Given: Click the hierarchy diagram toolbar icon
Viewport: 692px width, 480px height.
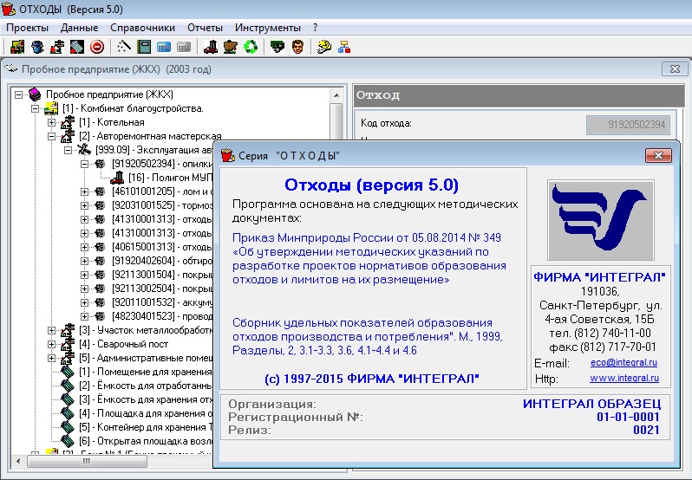Looking at the screenshot, I should coord(344,47).
